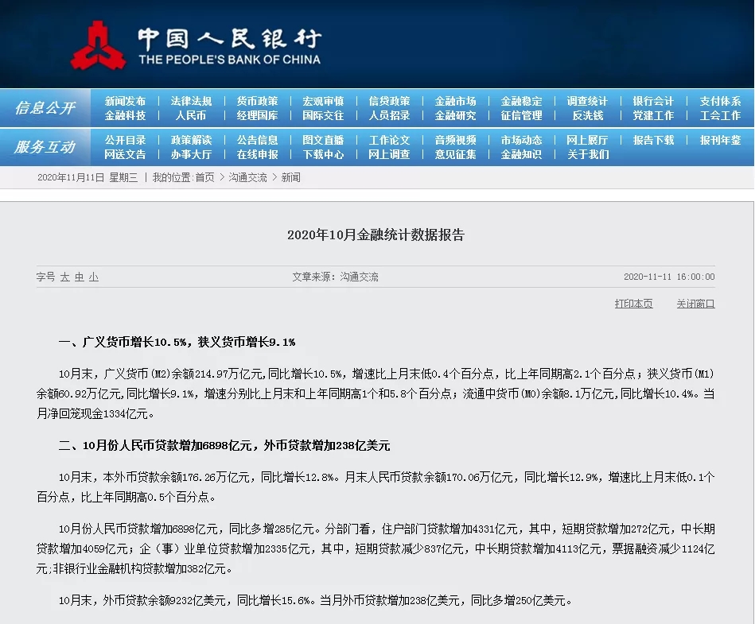
Task: Set font size to small (小)
Action: pos(94,277)
